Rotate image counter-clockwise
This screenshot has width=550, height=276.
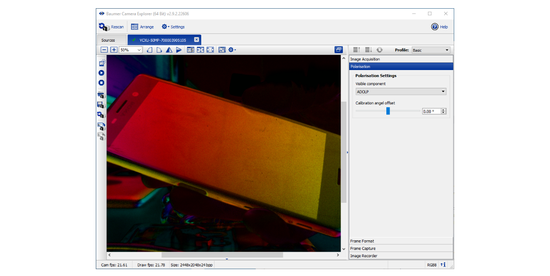pos(150,50)
